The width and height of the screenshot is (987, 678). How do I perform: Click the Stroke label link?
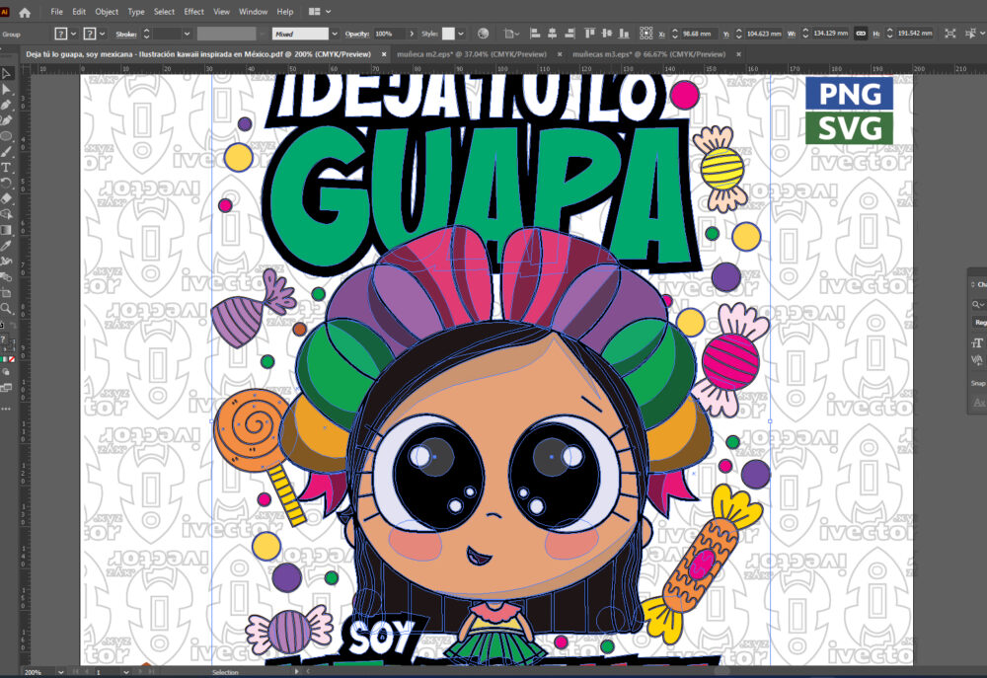126,34
